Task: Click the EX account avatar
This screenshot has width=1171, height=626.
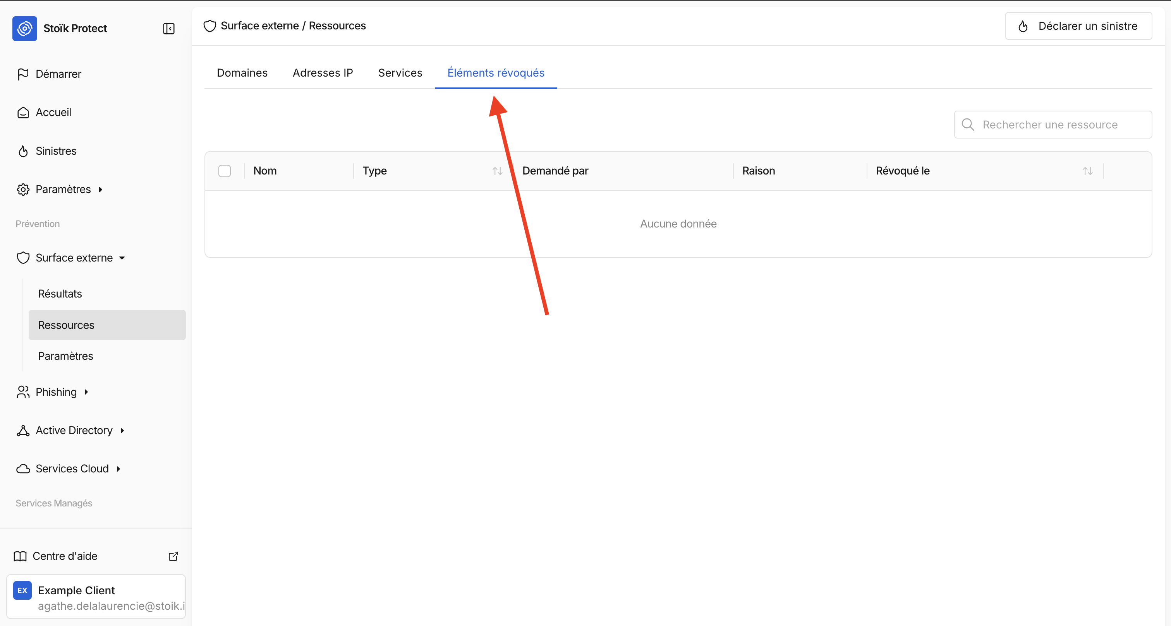Action: [x=22, y=590]
